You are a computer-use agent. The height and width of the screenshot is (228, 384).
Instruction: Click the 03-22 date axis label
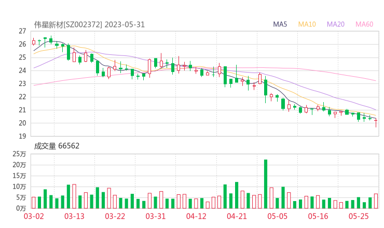[x=115, y=216]
